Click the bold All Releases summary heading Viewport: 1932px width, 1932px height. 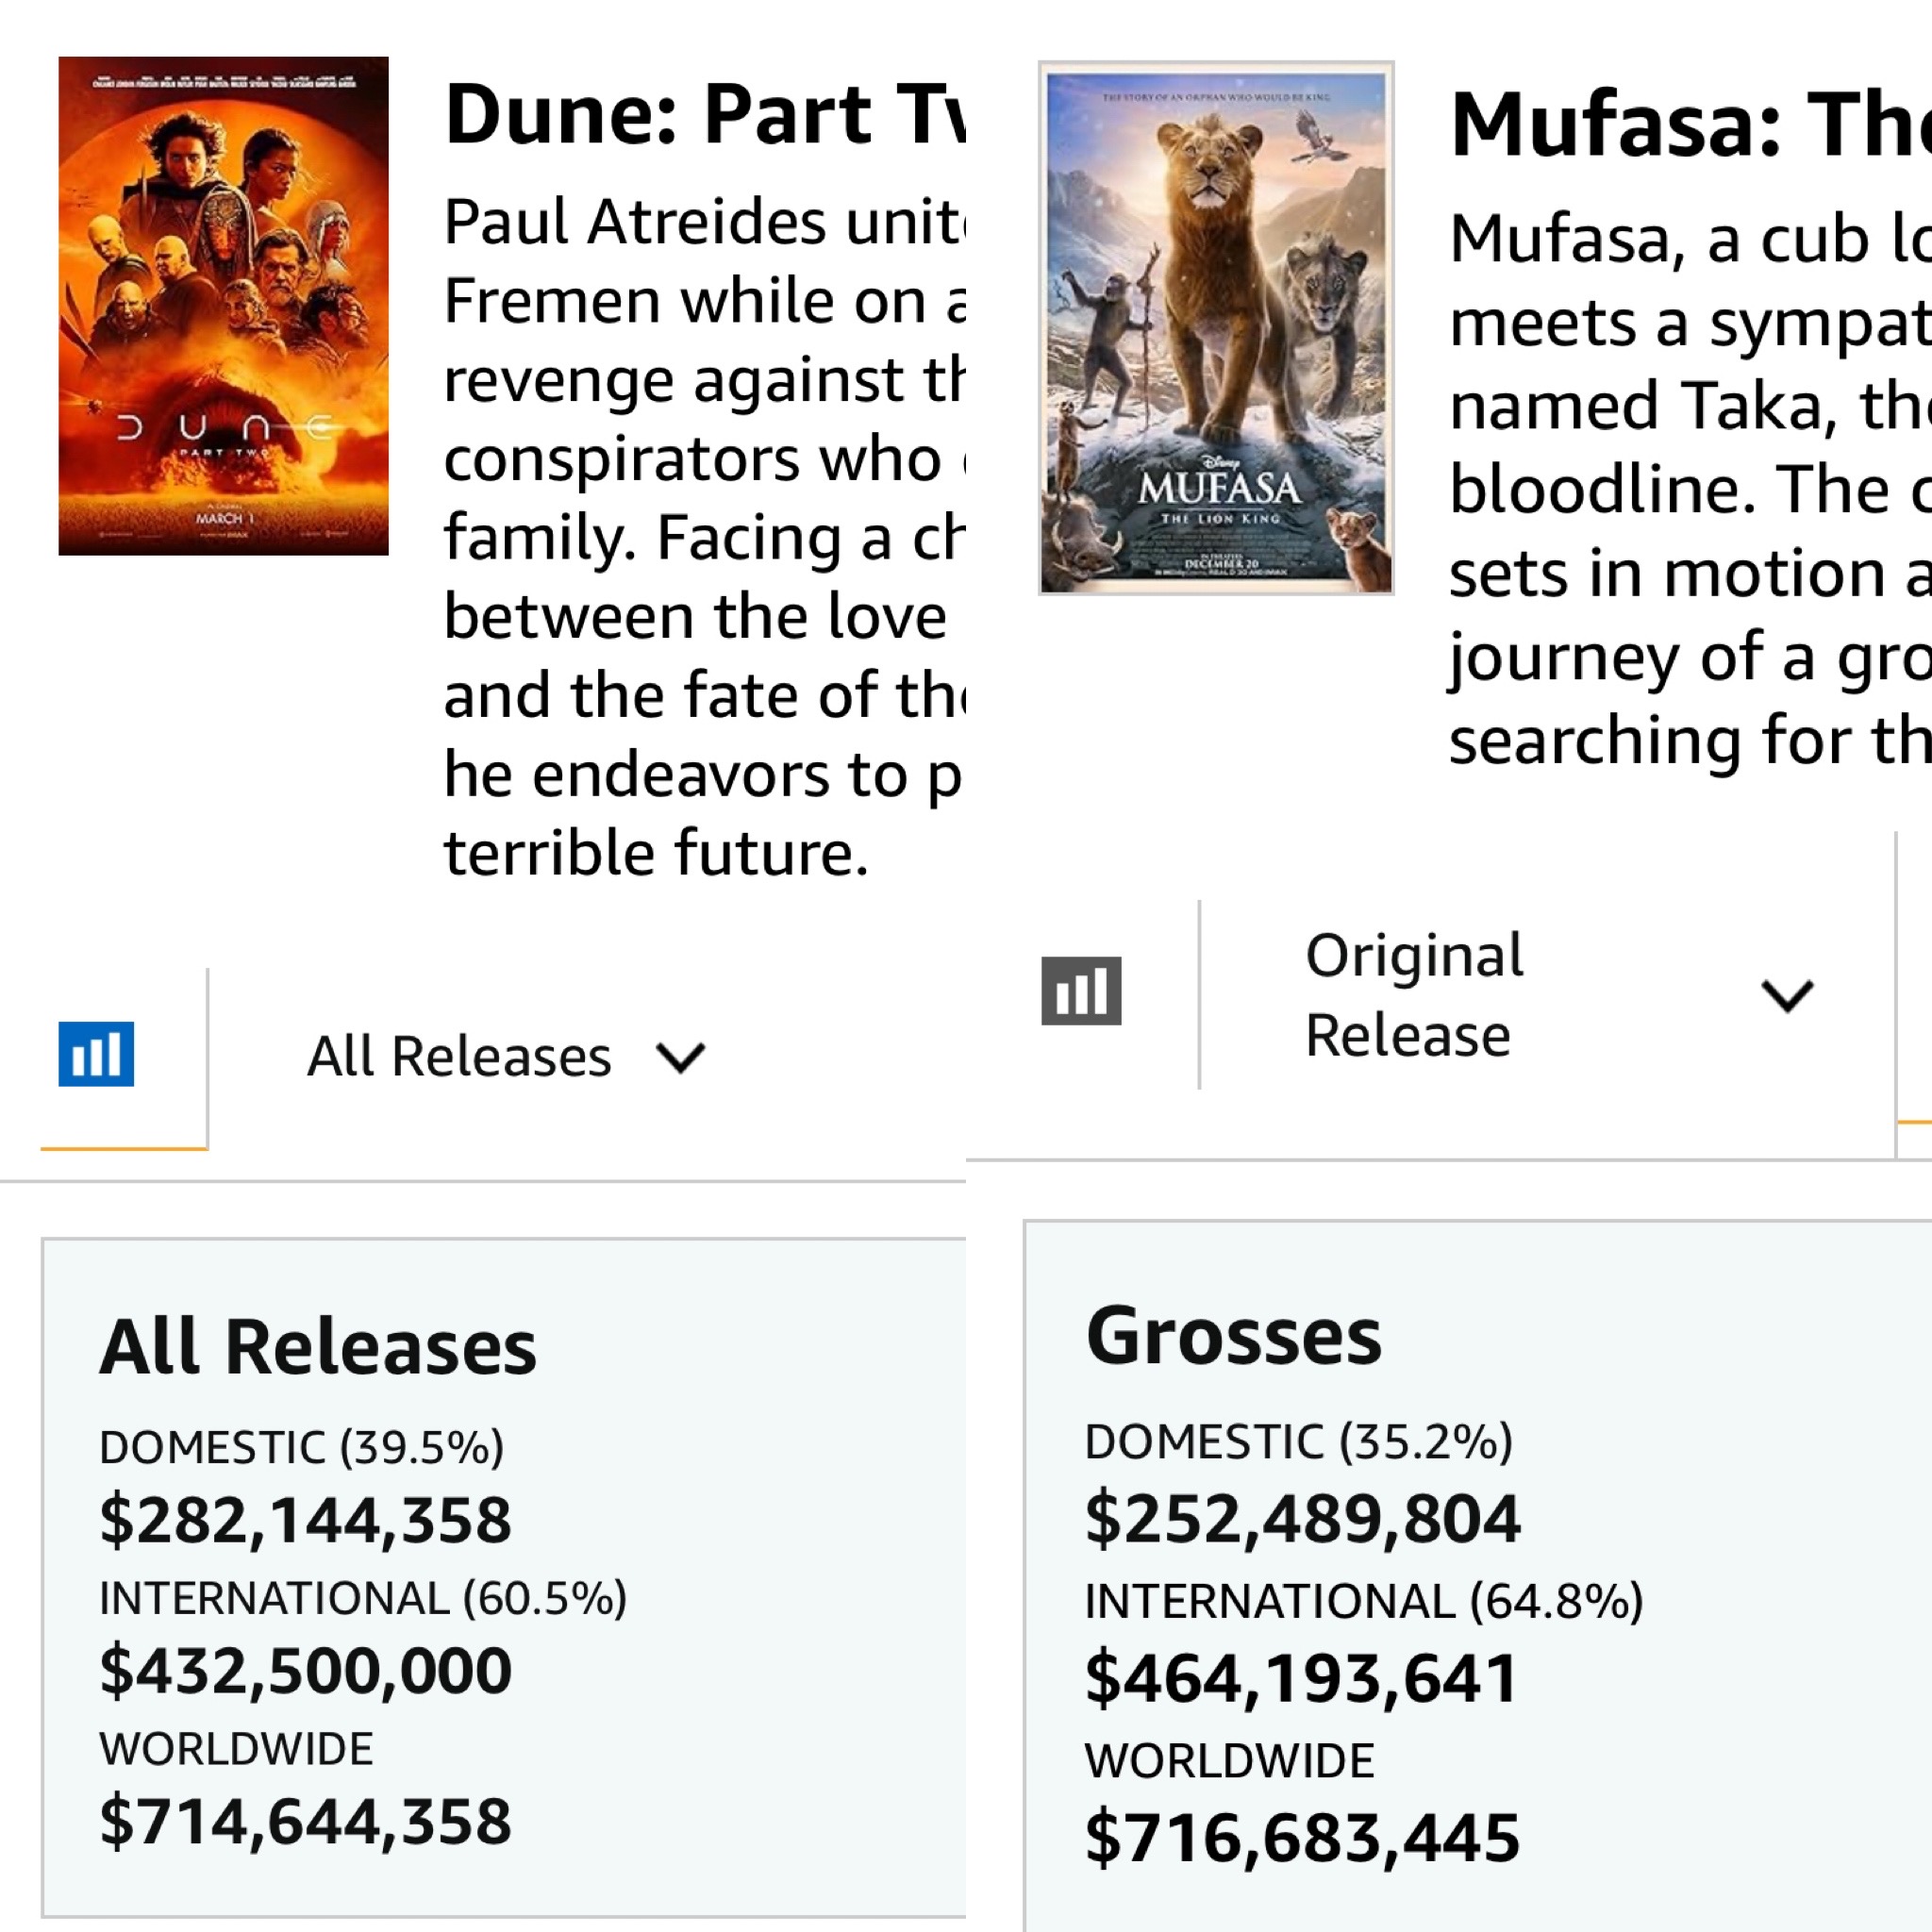[x=318, y=1347]
